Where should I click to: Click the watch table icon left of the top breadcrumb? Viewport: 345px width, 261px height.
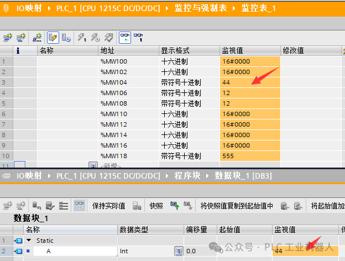coord(6,8)
